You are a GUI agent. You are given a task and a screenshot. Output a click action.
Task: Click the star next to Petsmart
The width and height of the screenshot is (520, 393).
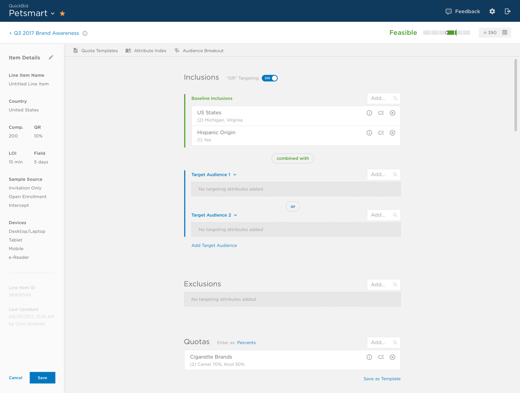62,13
